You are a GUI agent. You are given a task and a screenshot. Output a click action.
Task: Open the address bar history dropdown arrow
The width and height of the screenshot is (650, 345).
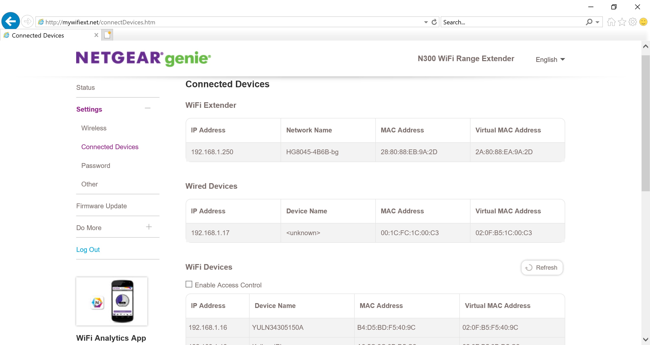(x=426, y=22)
